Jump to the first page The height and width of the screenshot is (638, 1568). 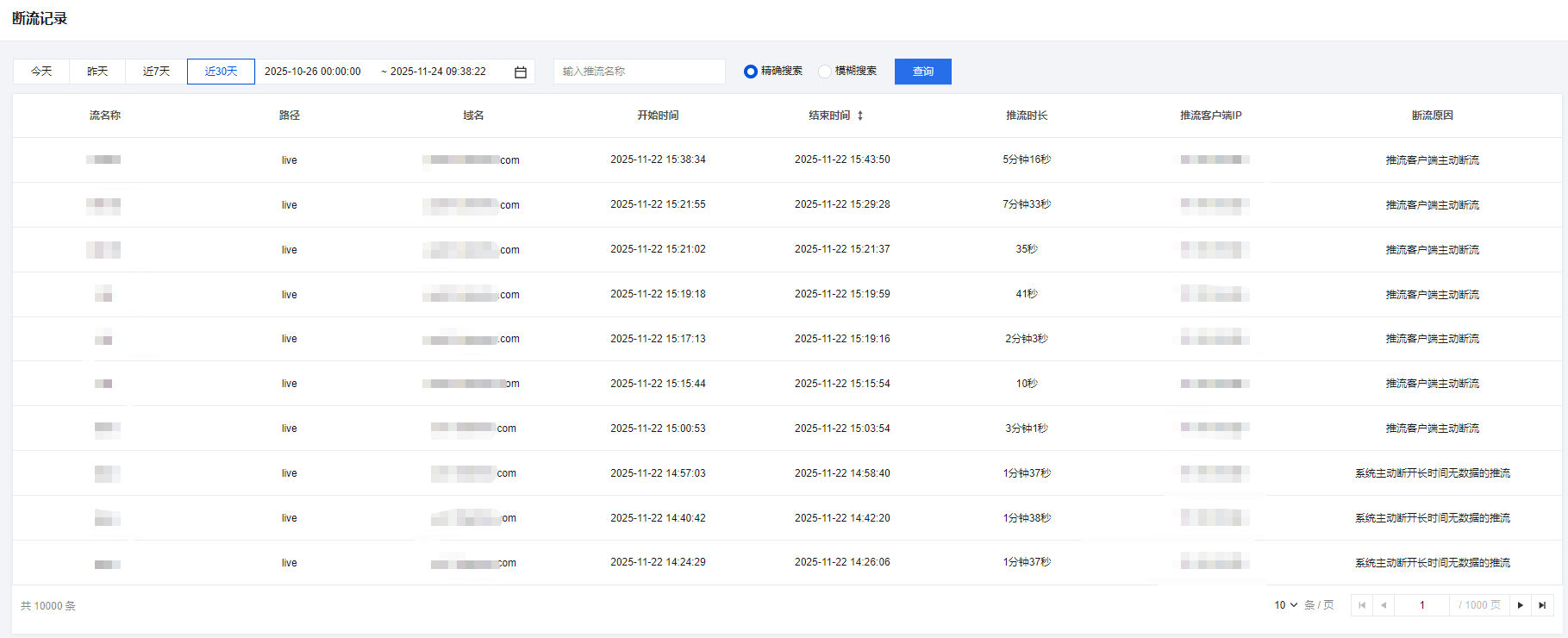1362,605
